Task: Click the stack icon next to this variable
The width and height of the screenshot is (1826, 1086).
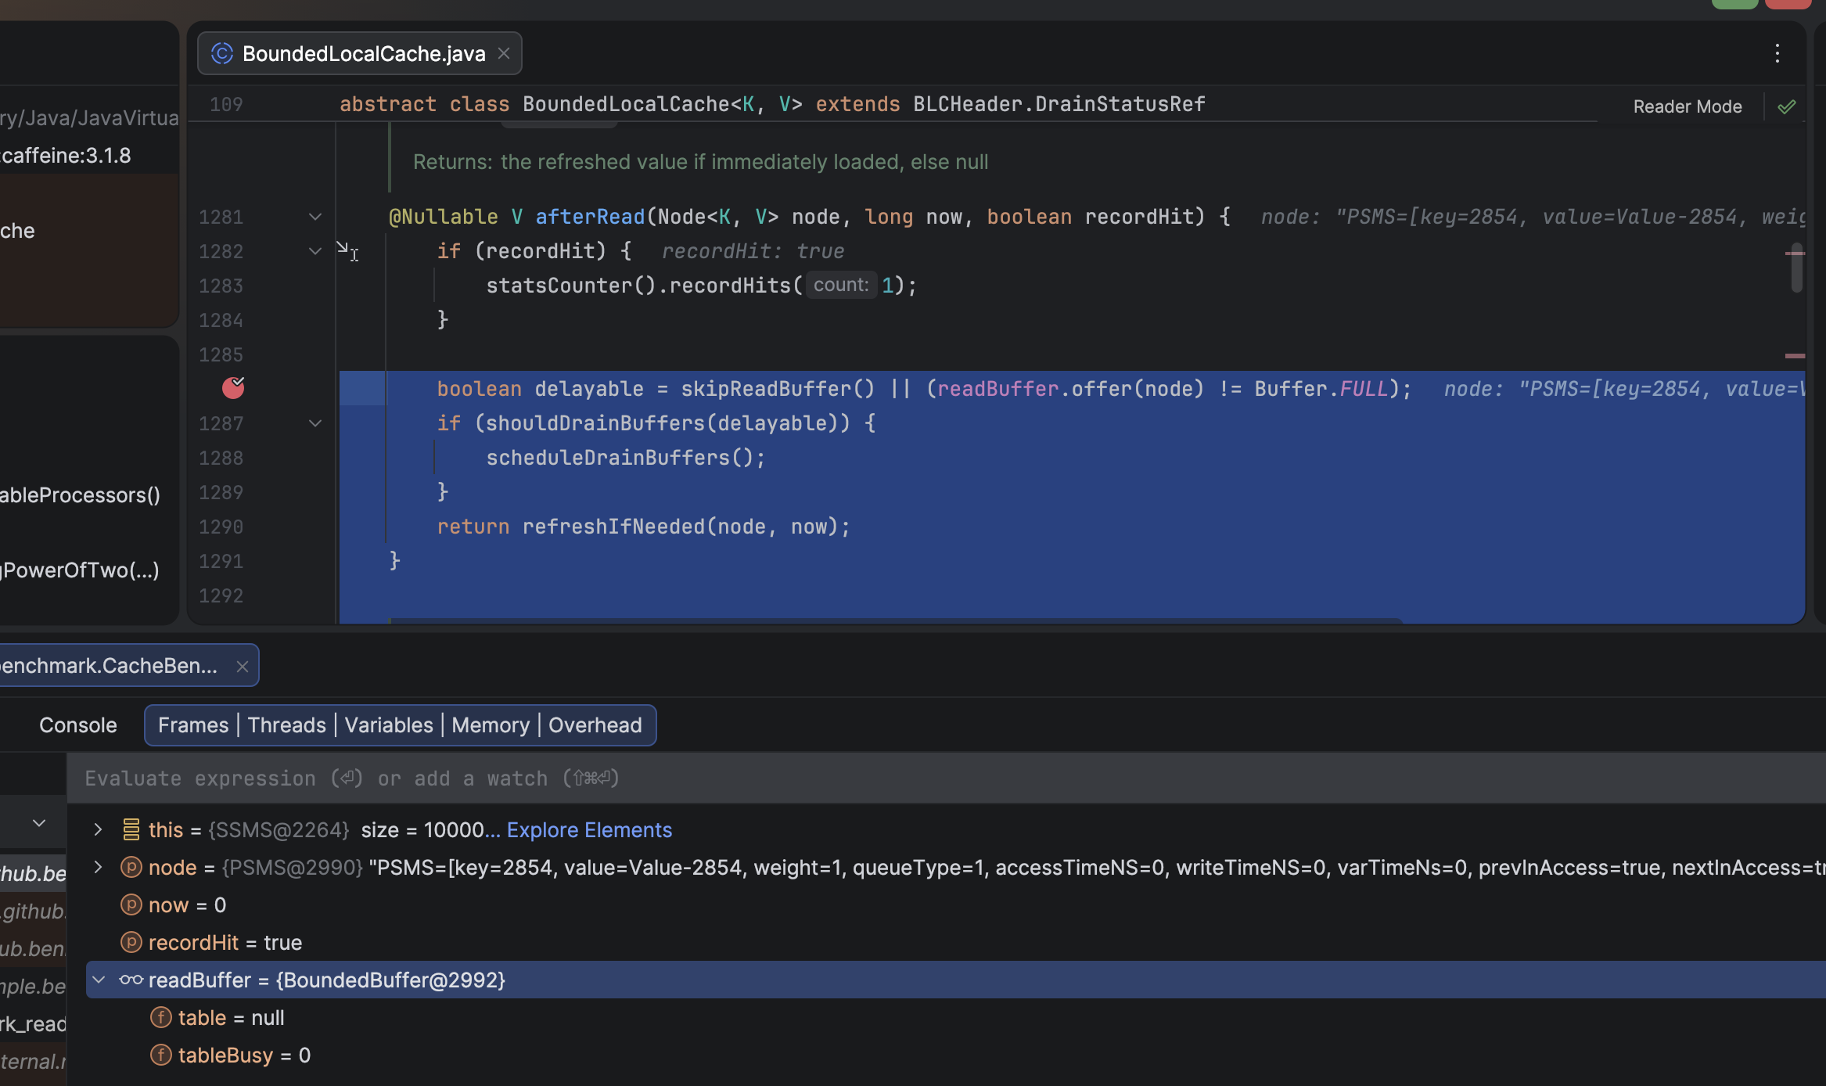Action: (x=131, y=829)
